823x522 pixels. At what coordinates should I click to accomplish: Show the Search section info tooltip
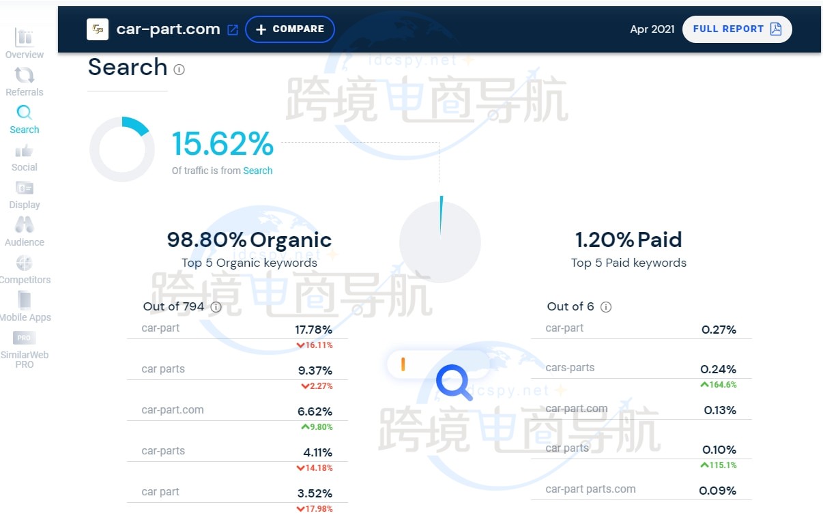179,68
